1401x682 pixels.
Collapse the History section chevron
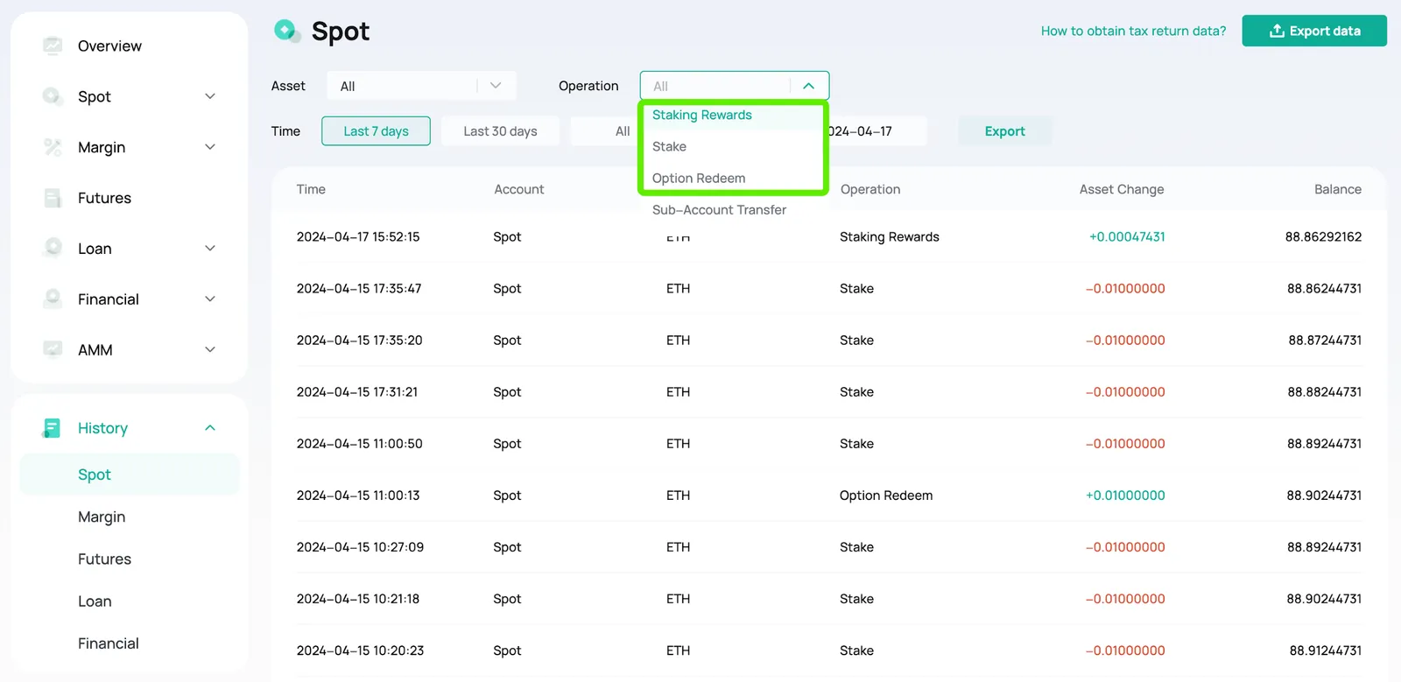point(210,428)
